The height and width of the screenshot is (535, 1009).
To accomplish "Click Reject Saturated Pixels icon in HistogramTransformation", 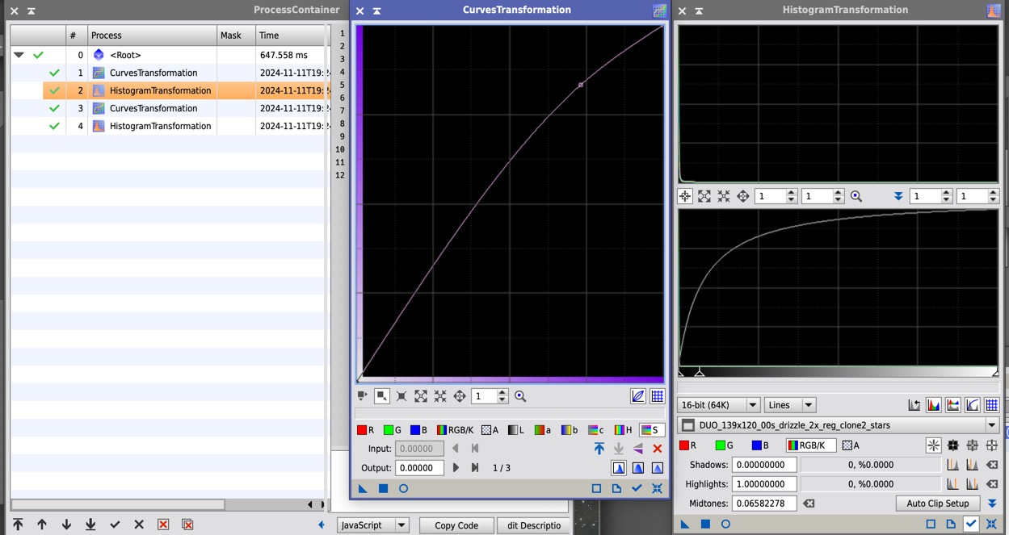I will 914,405.
